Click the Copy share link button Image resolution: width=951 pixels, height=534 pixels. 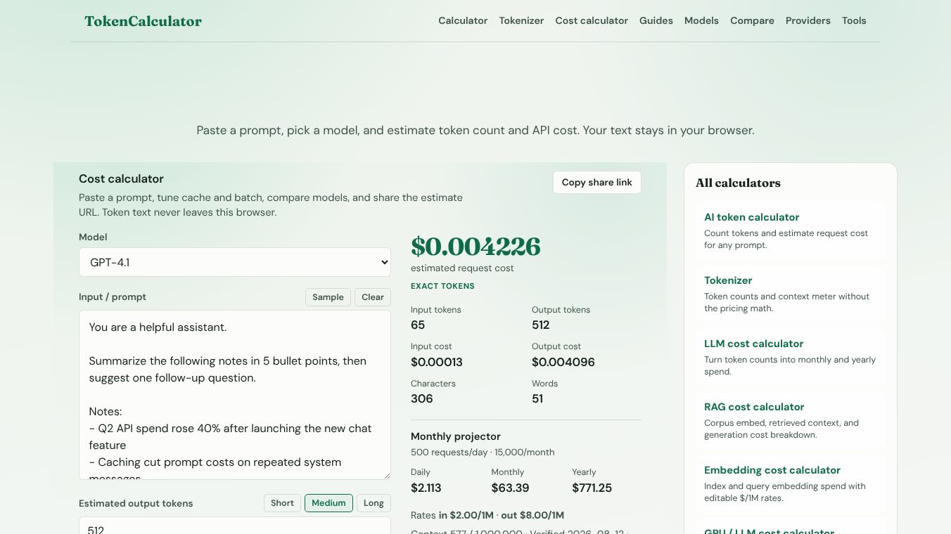pyautogui.click(x=597, y=183)
